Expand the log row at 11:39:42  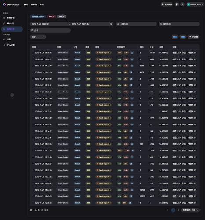click(x=33, y=79)
